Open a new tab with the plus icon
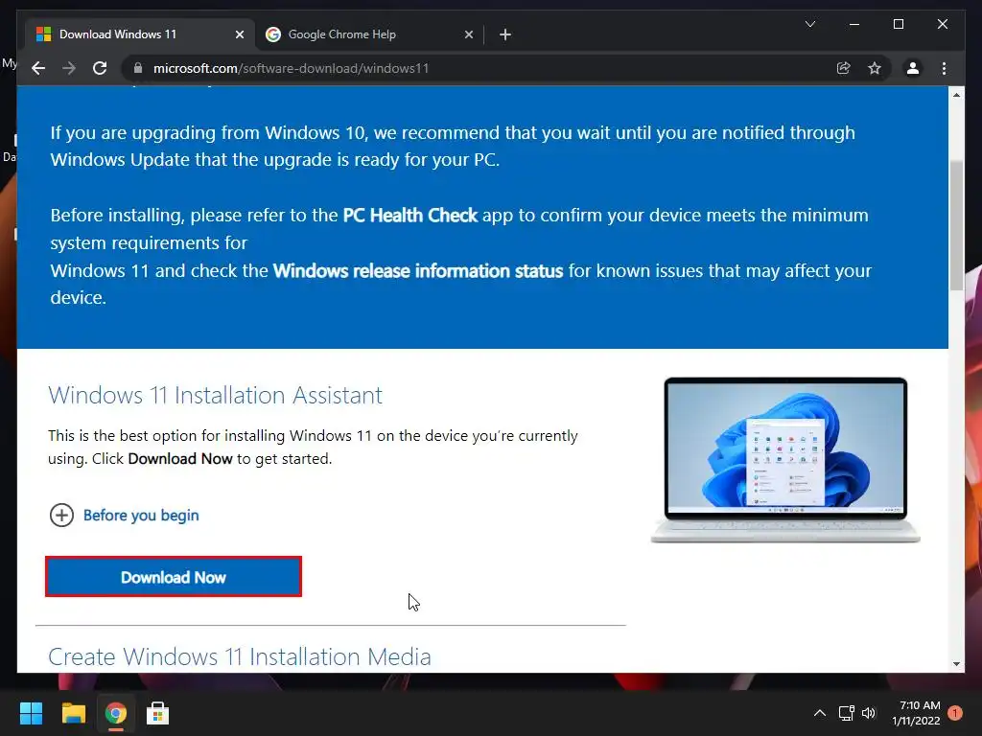 pyautogui.click(x=505, y=34)
